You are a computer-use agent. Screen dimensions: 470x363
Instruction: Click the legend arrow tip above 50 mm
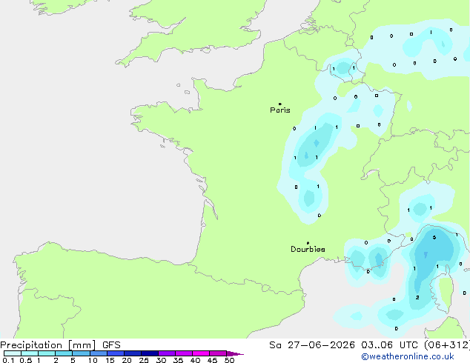tap(235, 353)
